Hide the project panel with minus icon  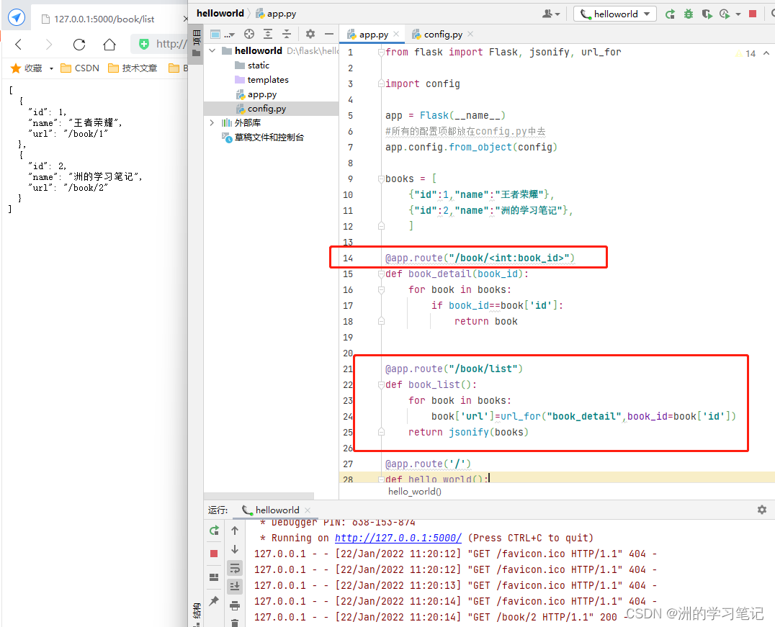pyautogui.click(x=329, y=34)
